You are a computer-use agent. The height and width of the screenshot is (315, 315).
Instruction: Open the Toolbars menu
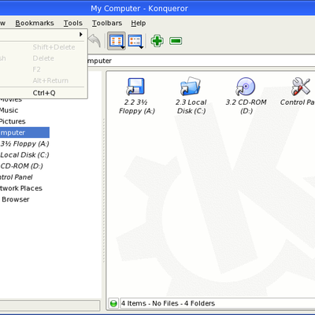107,23
